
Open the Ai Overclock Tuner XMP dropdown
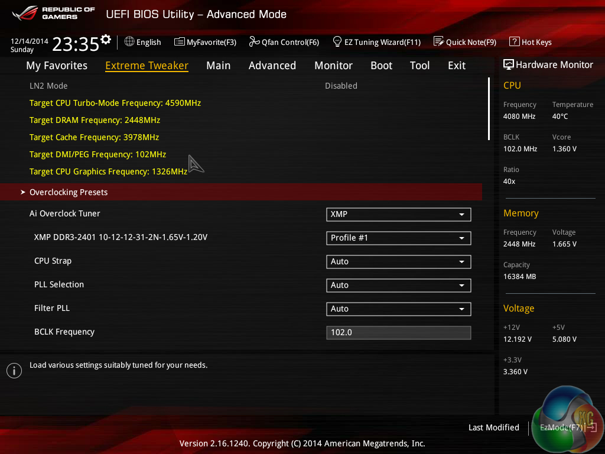click(398, 214)
